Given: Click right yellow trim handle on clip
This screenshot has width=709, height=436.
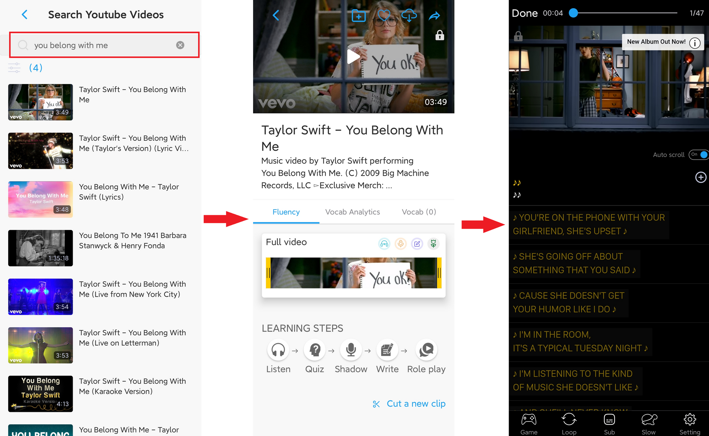Looking at the screenshot, I should point(439,273).
